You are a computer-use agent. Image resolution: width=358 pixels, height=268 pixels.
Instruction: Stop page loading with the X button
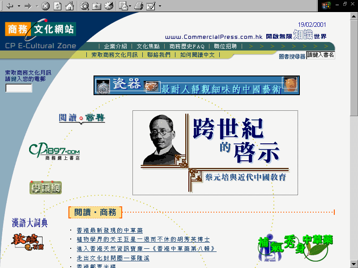tap(45, 6)
